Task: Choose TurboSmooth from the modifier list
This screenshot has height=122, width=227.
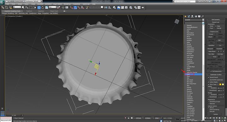Action: [x=190, y=108]
